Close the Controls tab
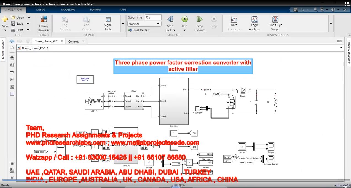The height and width of the screenshot is (188, 351). point(83,41)
